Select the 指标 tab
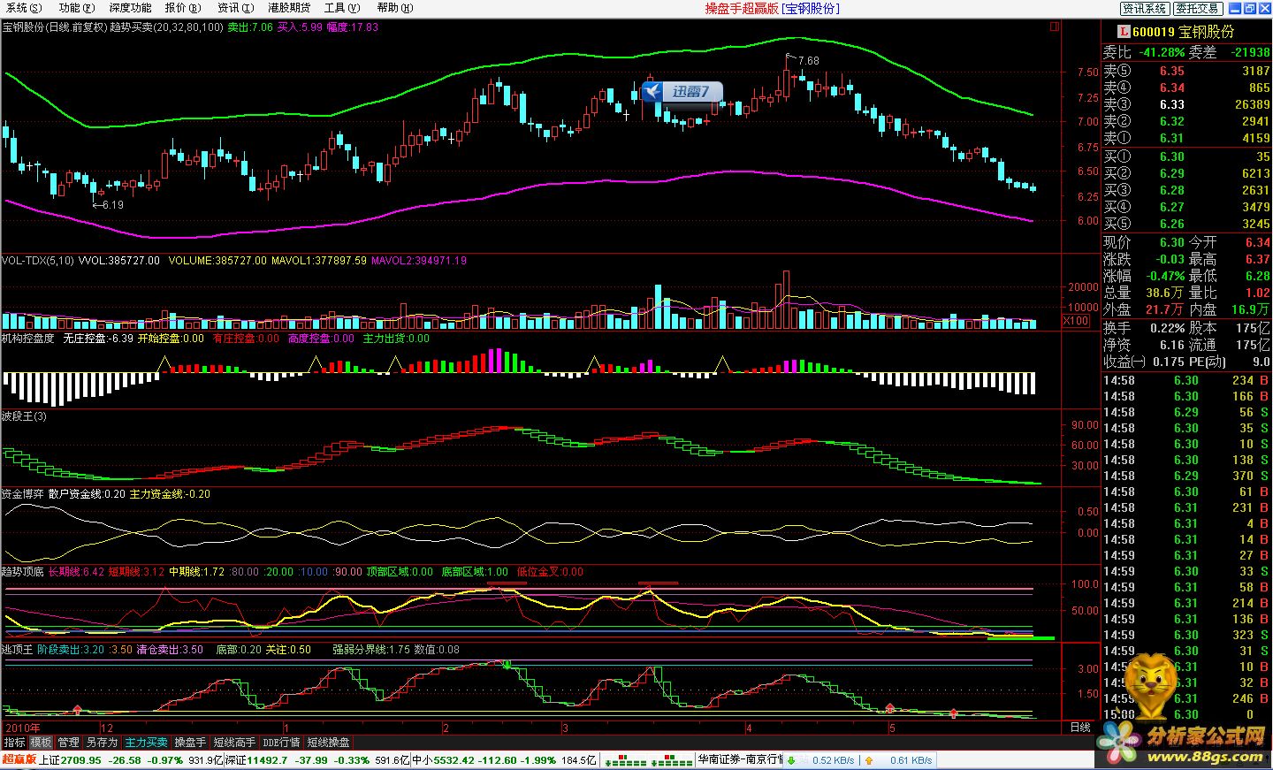The image size is (1273, 770). (14, 743)
